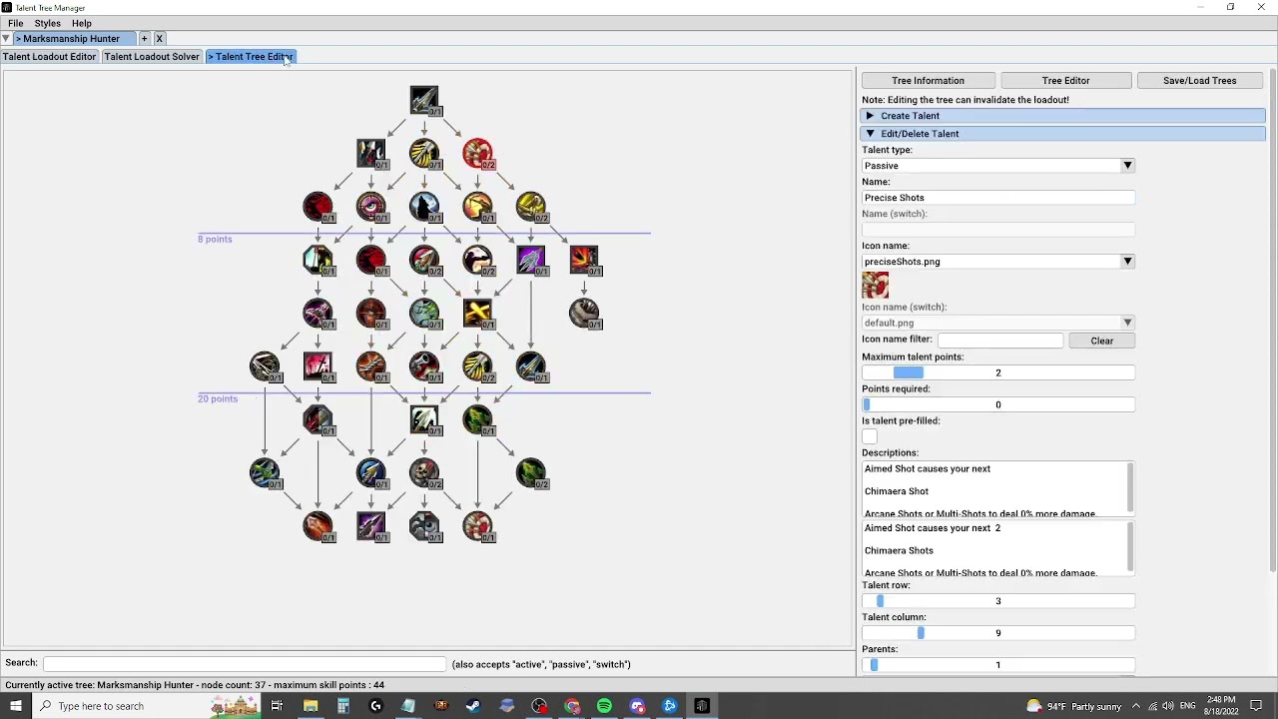Screen dimensions: 1278x719
Task: Click the Save/Load Trees button
Action: click(x=1199, y=81)
